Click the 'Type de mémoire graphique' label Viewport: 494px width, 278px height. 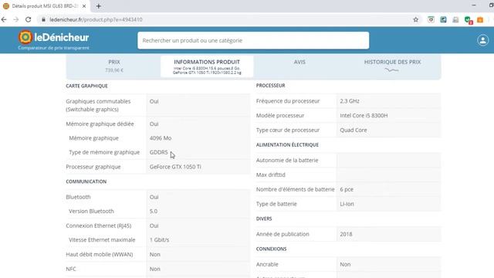(104, 152)
